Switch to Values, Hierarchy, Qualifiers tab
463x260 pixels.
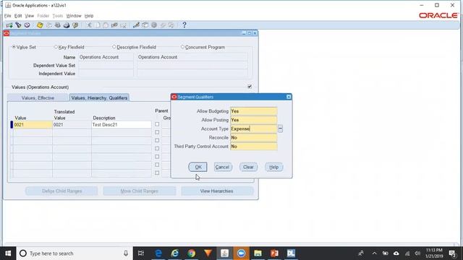99,98
